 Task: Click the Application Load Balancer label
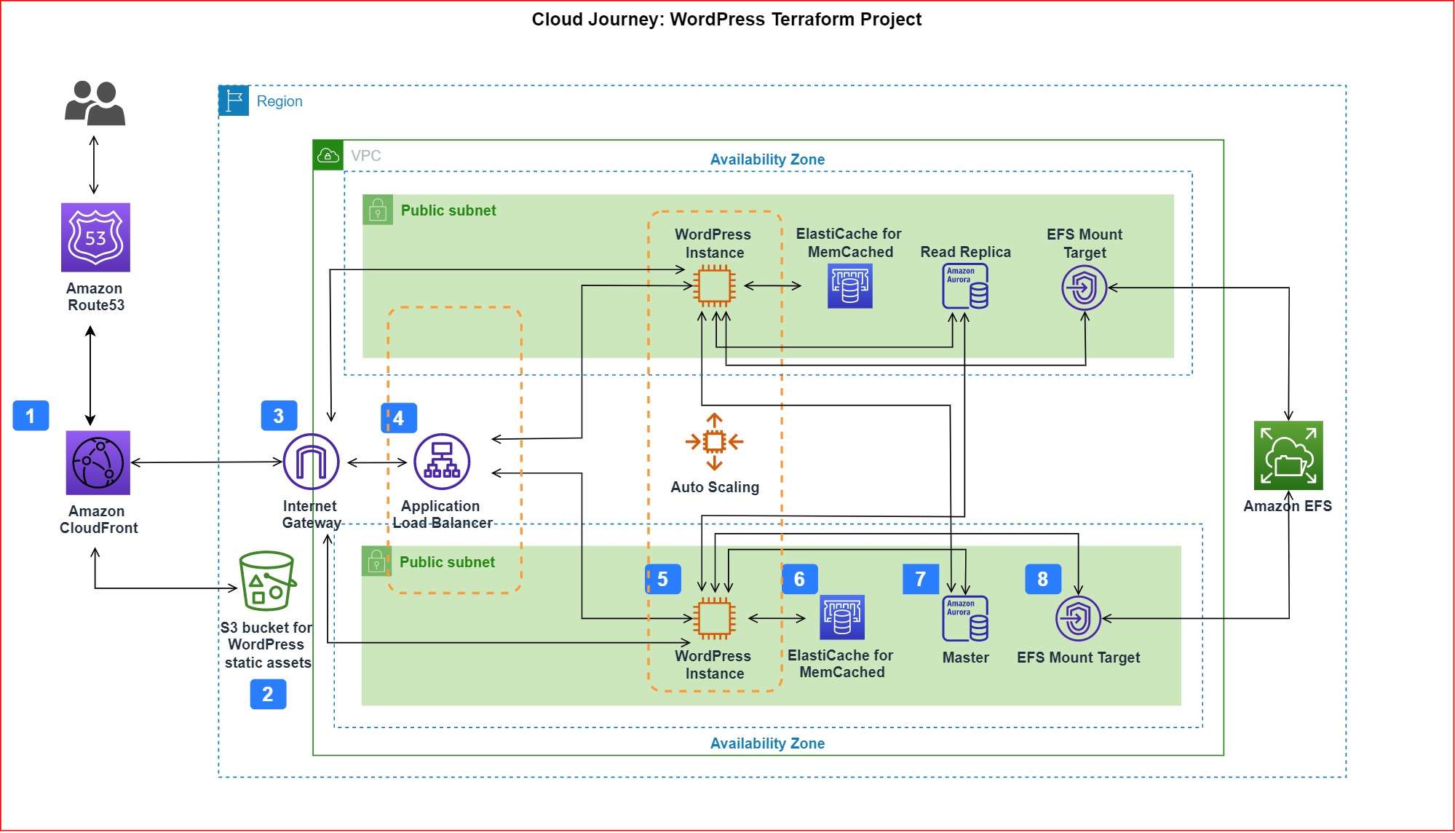pos(442,514)
